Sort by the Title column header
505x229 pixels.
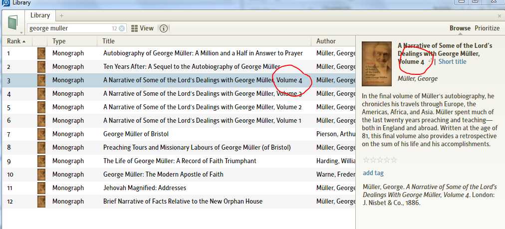tap(204, 41)
